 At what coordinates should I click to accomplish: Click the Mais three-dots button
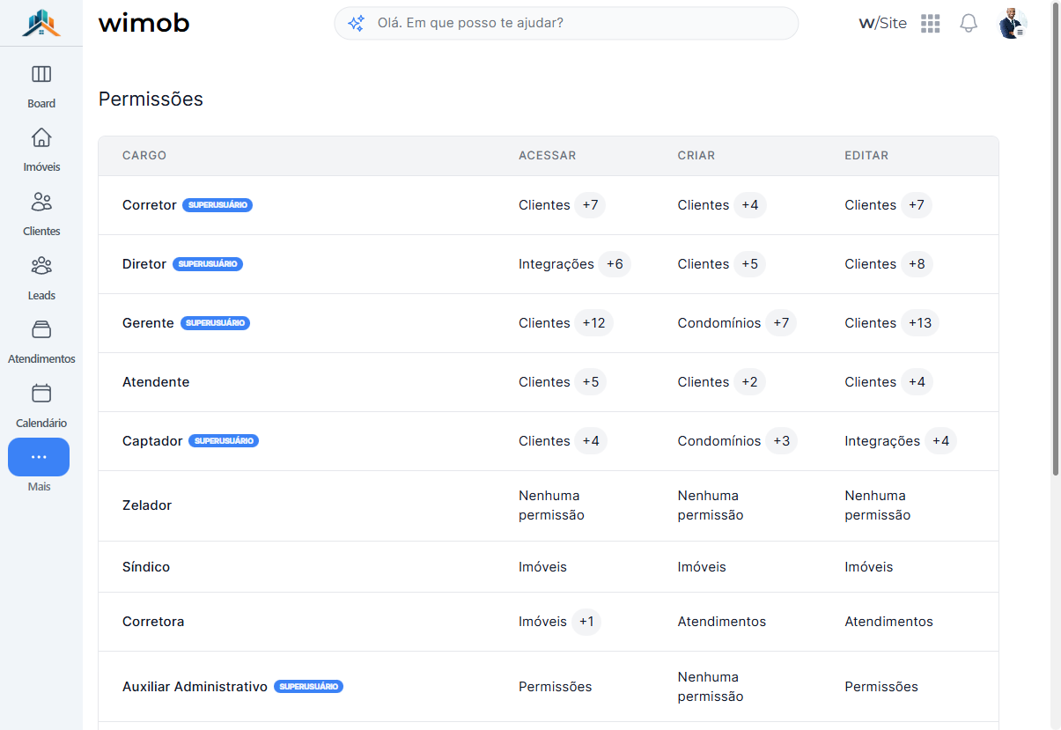(39, 457)
